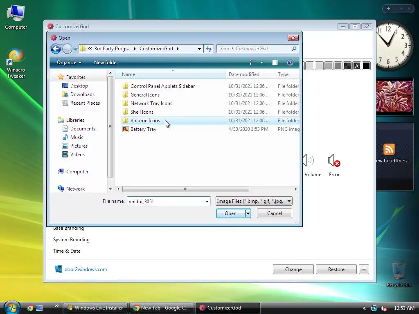
Task: Click 3rd Party Programs breadcrumb segment
Action: (x=112, y=49)
